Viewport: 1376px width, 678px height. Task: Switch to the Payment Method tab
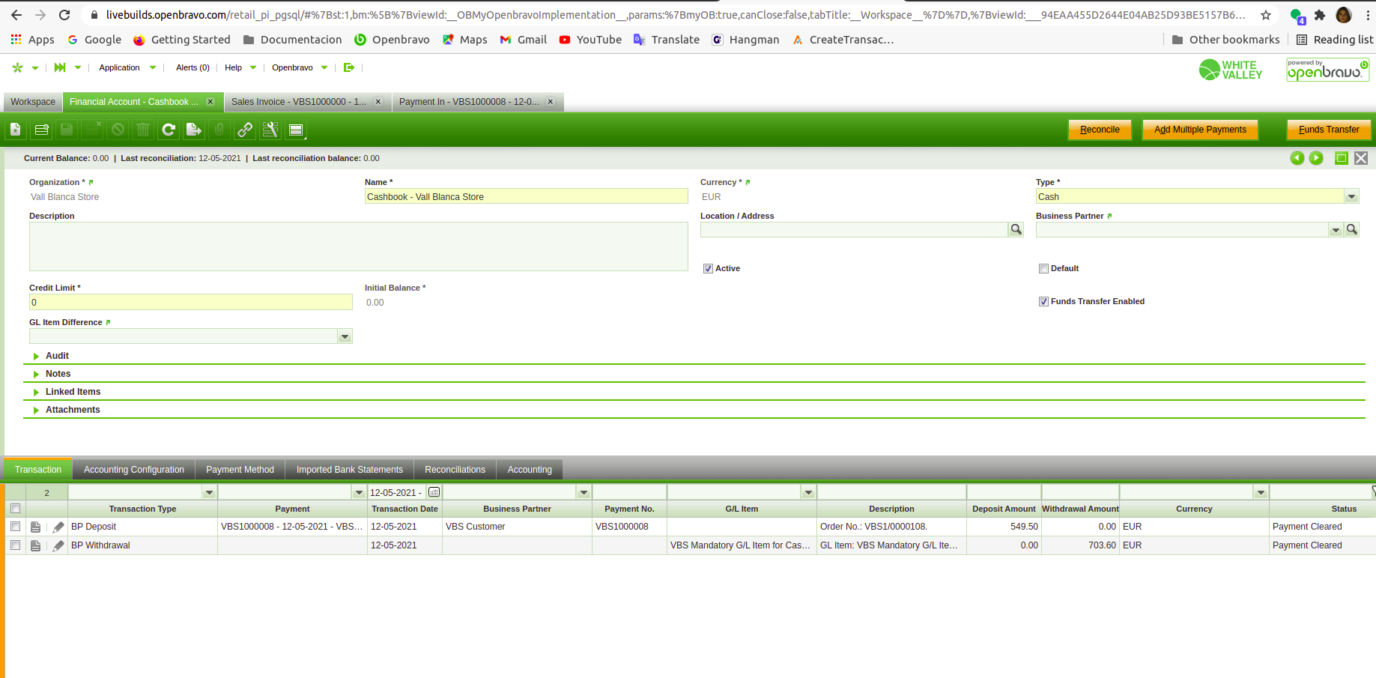[240, 470]
